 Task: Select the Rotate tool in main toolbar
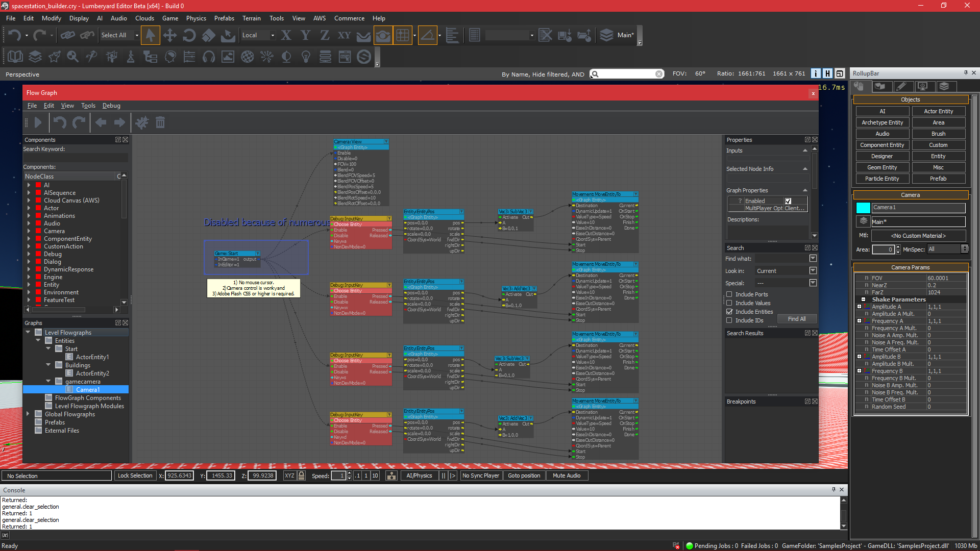[189, 35]
